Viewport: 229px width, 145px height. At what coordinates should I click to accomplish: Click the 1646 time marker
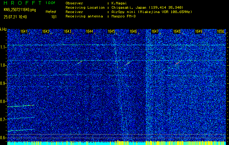133,32
